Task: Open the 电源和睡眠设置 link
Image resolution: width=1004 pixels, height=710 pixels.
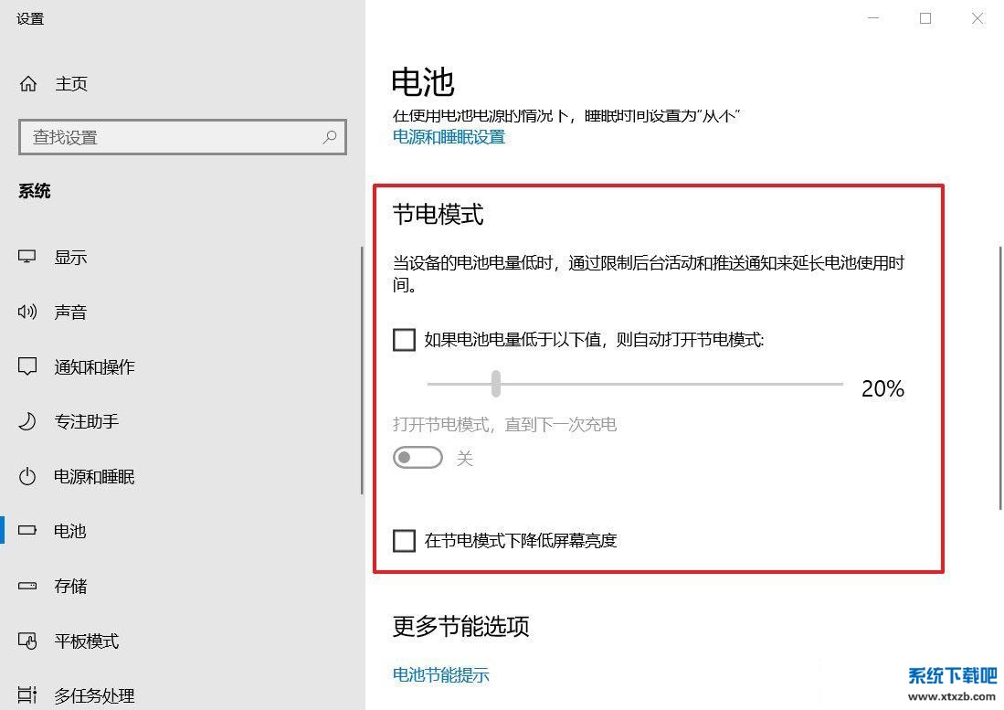Action: point(449,137)
